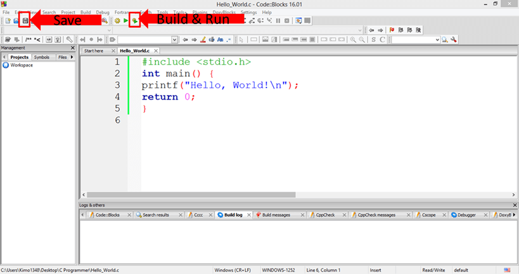Click the highlighter marker icon
This screenshot has height=274, width=519.
coord(203,39)
